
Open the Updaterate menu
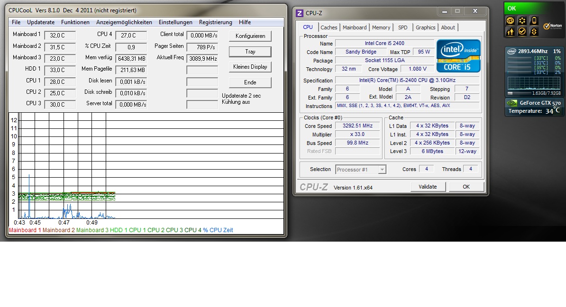click(41, 22)
